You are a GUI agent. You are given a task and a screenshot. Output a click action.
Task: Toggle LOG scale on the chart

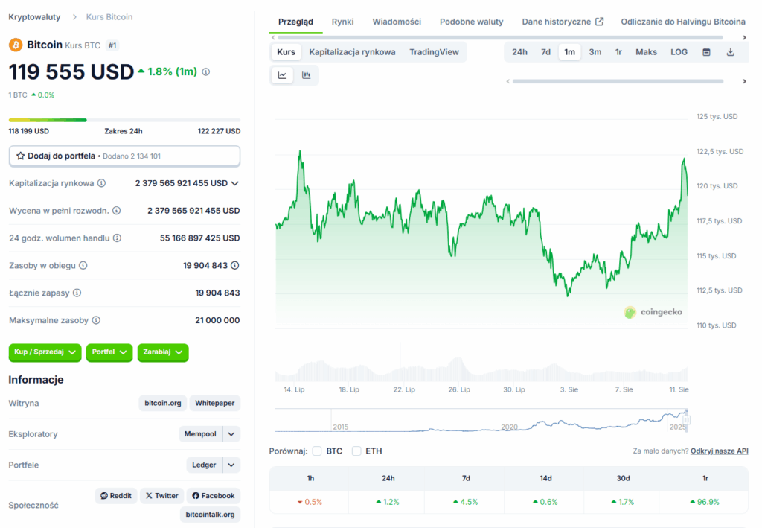tap(679, 52)
